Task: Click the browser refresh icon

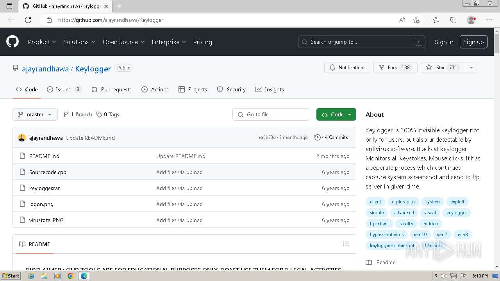Action: tap(28, 20)
